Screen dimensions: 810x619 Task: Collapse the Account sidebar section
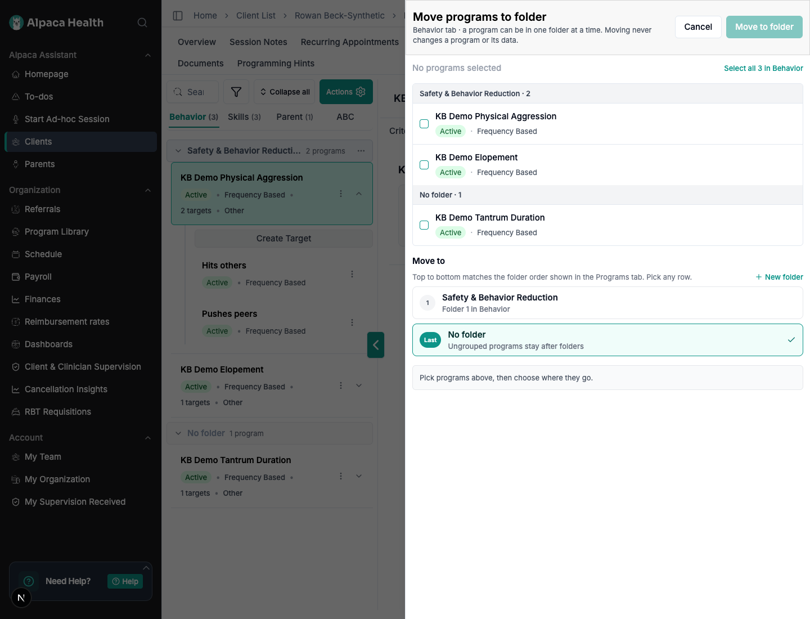click(148, 438)
